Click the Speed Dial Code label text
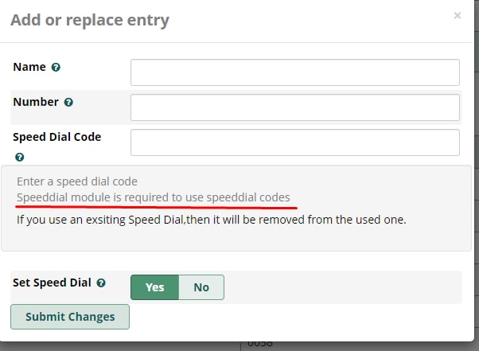This screenshot has height=351, width=479. 56,137
